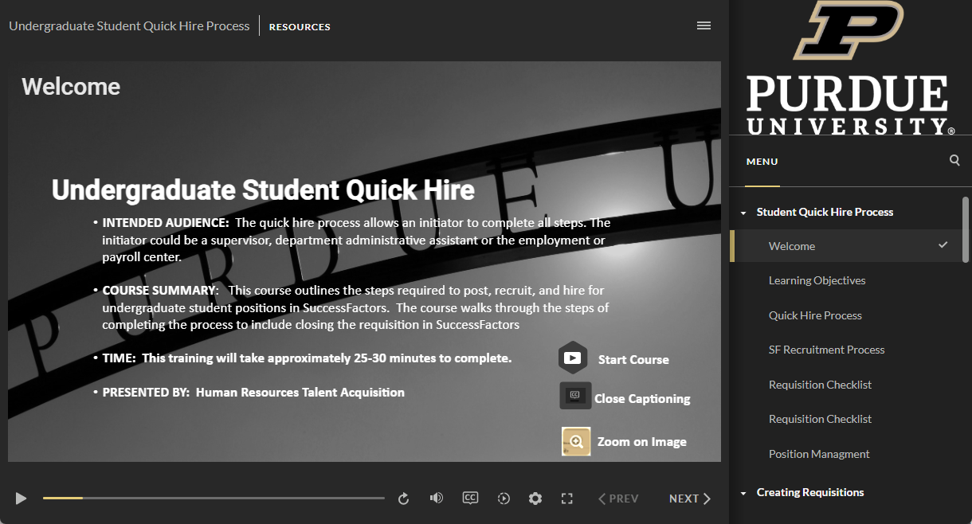The image size is (972, 524).
Task: Enter fullscreen using the expand icon
Action: pyautogui.click(x=566, y=498)
